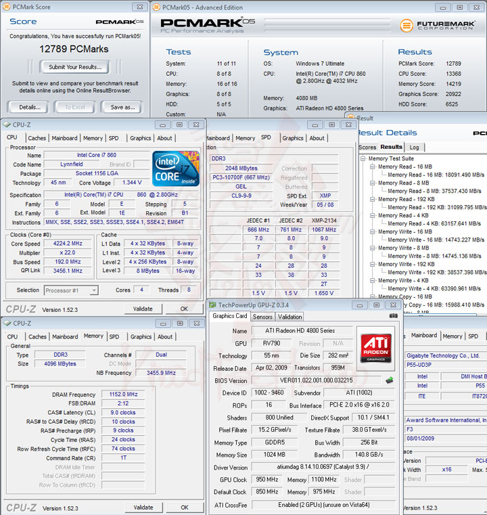Click the To Excel button
This screenshot has width=487, height=515.
click(75, 108)
